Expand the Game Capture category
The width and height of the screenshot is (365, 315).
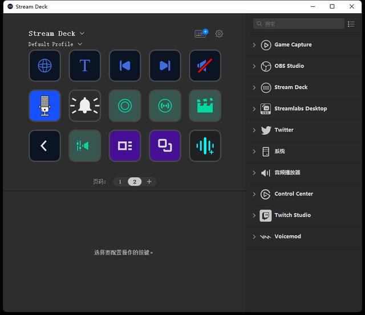[x=254, y=45]
